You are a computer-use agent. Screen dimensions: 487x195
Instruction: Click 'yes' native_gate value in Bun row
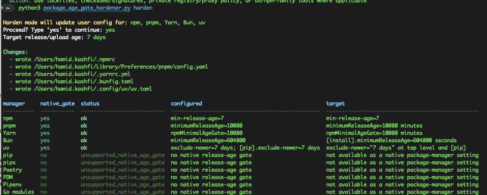tap(45, 141)
